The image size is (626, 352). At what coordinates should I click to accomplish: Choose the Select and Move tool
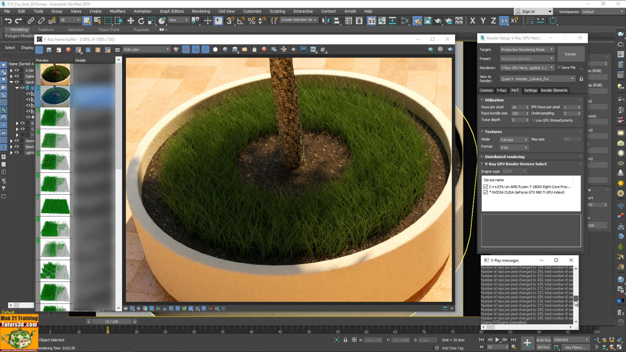131,21
